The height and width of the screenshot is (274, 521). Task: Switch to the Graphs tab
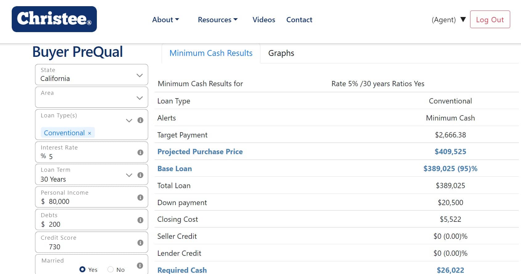(x=281, y=53)
